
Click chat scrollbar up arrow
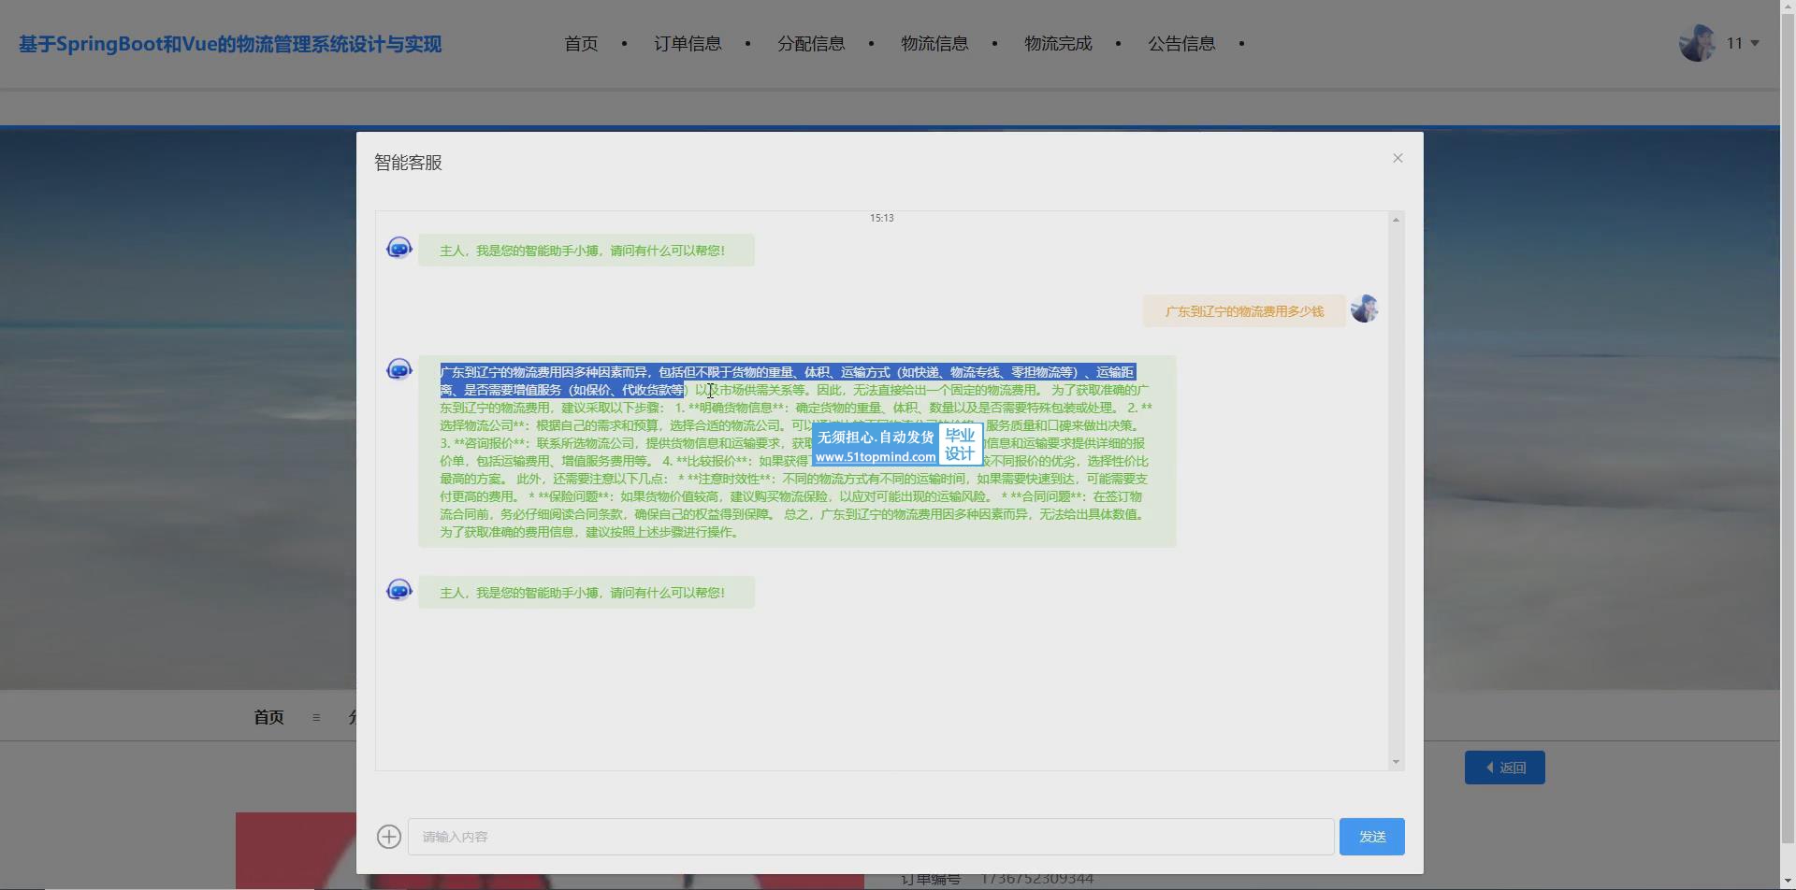point(1396,220)
